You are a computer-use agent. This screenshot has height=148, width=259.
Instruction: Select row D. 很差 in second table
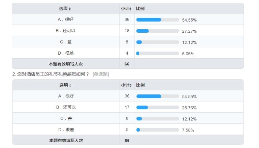(128, 129)
